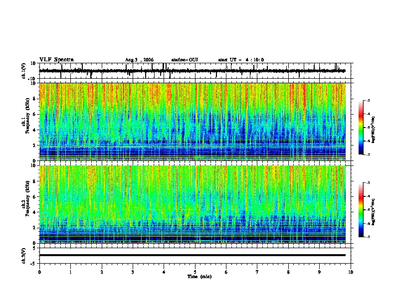Image resolution: width=395 pixels, height=305 pixels.
Task: Click the "6" tick on Time axis
Action: coord(226,272)
